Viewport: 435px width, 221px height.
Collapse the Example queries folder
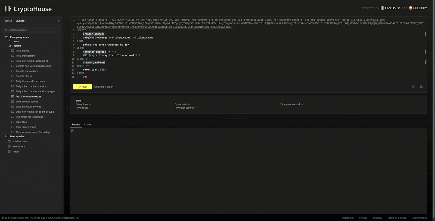7,37
